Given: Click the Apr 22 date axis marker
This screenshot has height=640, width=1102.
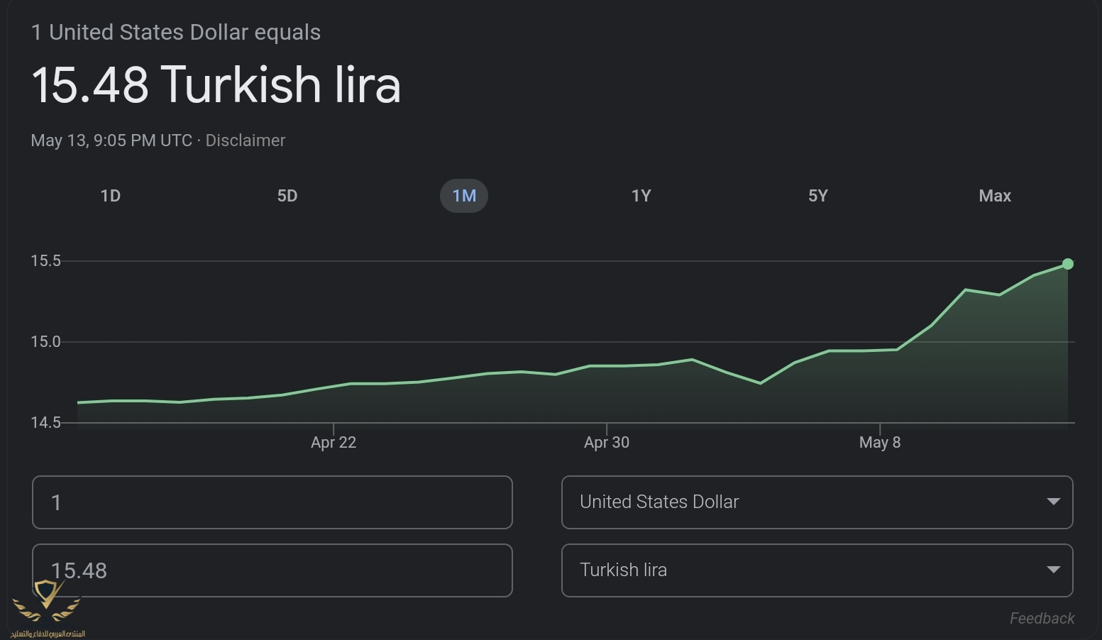Looking at the screenshot, I should click(334, 442).
